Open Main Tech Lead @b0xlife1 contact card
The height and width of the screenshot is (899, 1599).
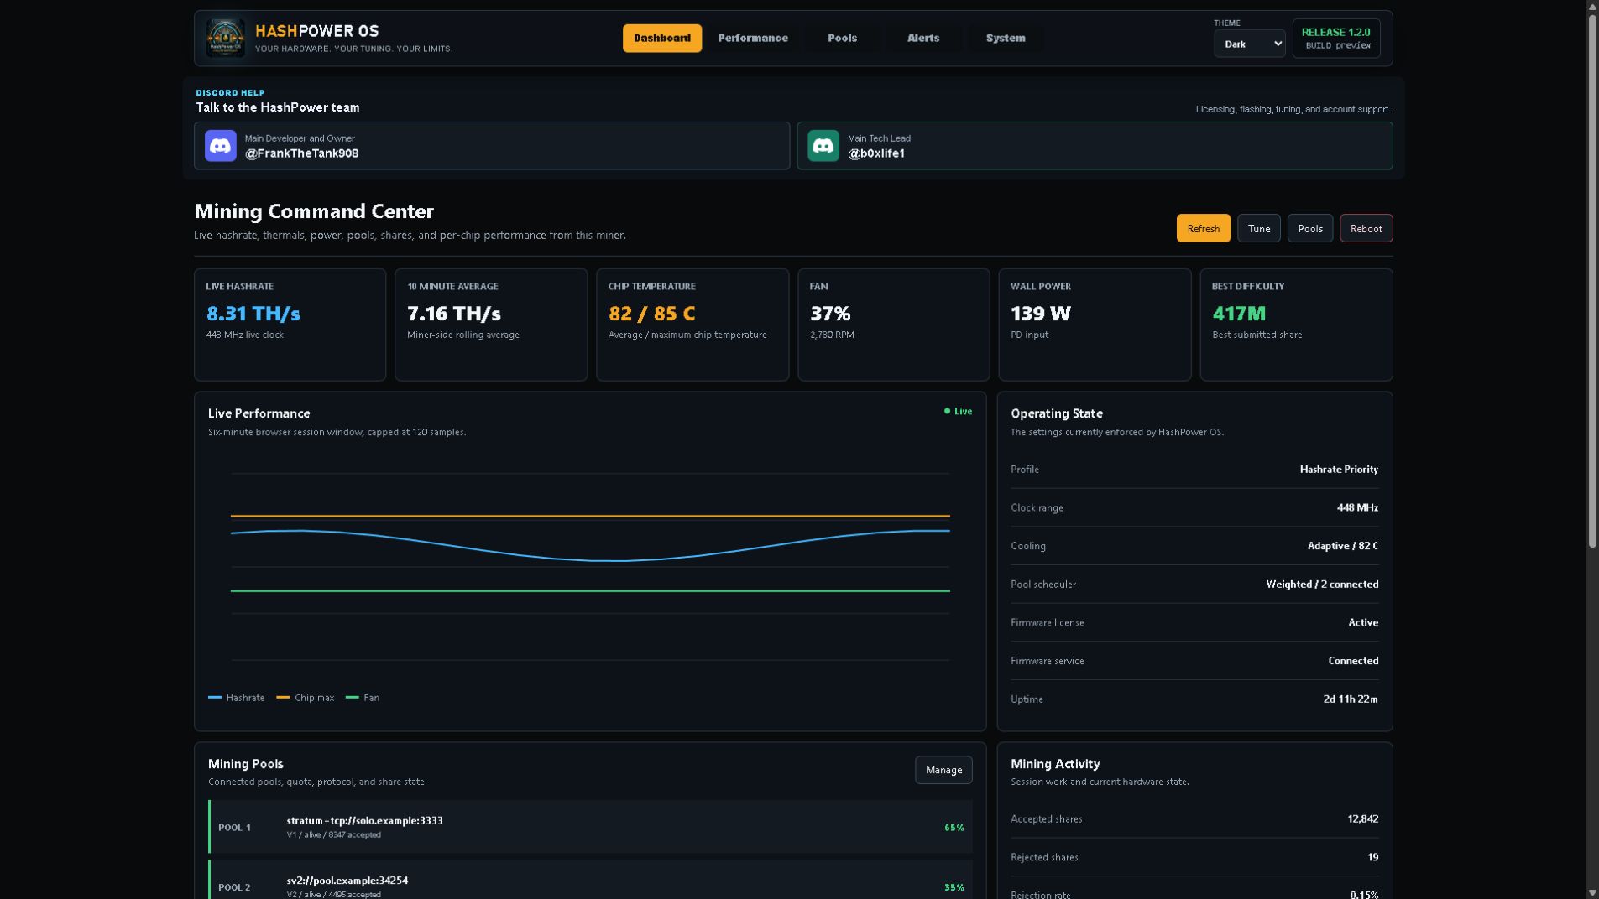tap(1095, 146)
